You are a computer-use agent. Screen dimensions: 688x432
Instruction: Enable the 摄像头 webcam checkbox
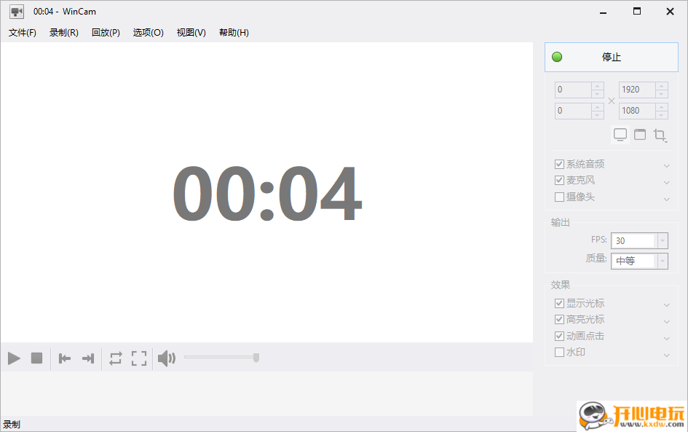559,197
